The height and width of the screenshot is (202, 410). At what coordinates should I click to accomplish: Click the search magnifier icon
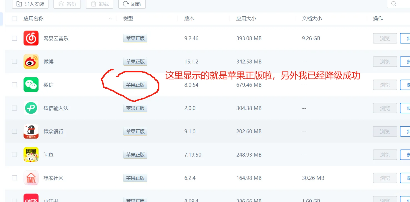click(393, 4)
